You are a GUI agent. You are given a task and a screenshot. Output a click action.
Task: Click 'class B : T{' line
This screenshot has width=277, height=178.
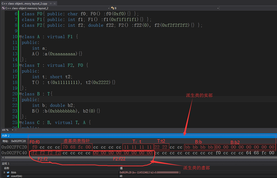[37, 94]
